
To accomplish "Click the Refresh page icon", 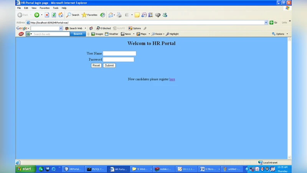I will click(x=54, y=15).
